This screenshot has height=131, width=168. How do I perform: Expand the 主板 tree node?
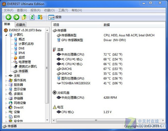(x=6, y=76)
